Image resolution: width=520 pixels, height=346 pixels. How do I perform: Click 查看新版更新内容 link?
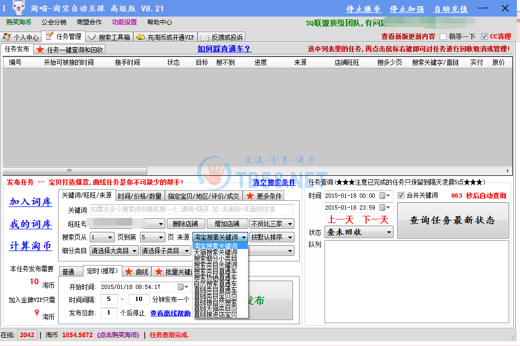tap(408, 36)
